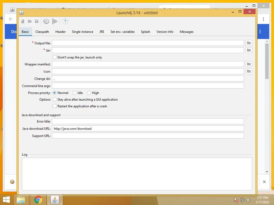Viewport: 274px width, 205px height.
Task: Click the browser page vertical scrollbar thumb
Action: [x=267, y=61]
